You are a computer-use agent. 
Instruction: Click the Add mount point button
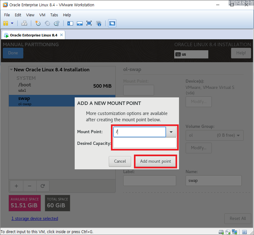(155, 161)
